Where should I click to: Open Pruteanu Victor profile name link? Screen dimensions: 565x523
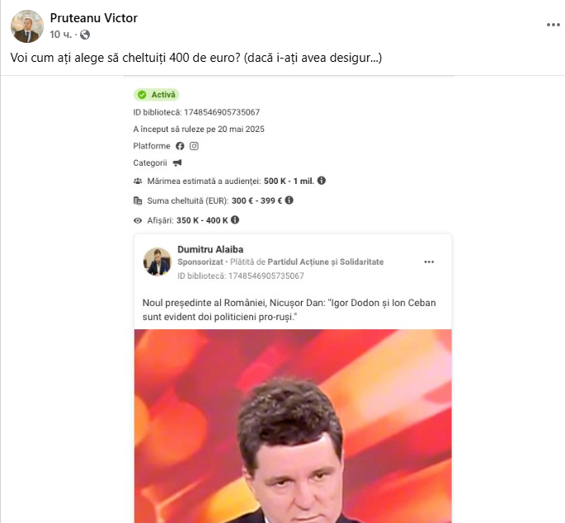click(x=94, y=18)
